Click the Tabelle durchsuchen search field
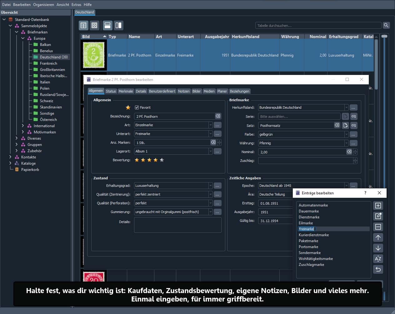Screen dimensions: 395x314 tap(318, 26)
